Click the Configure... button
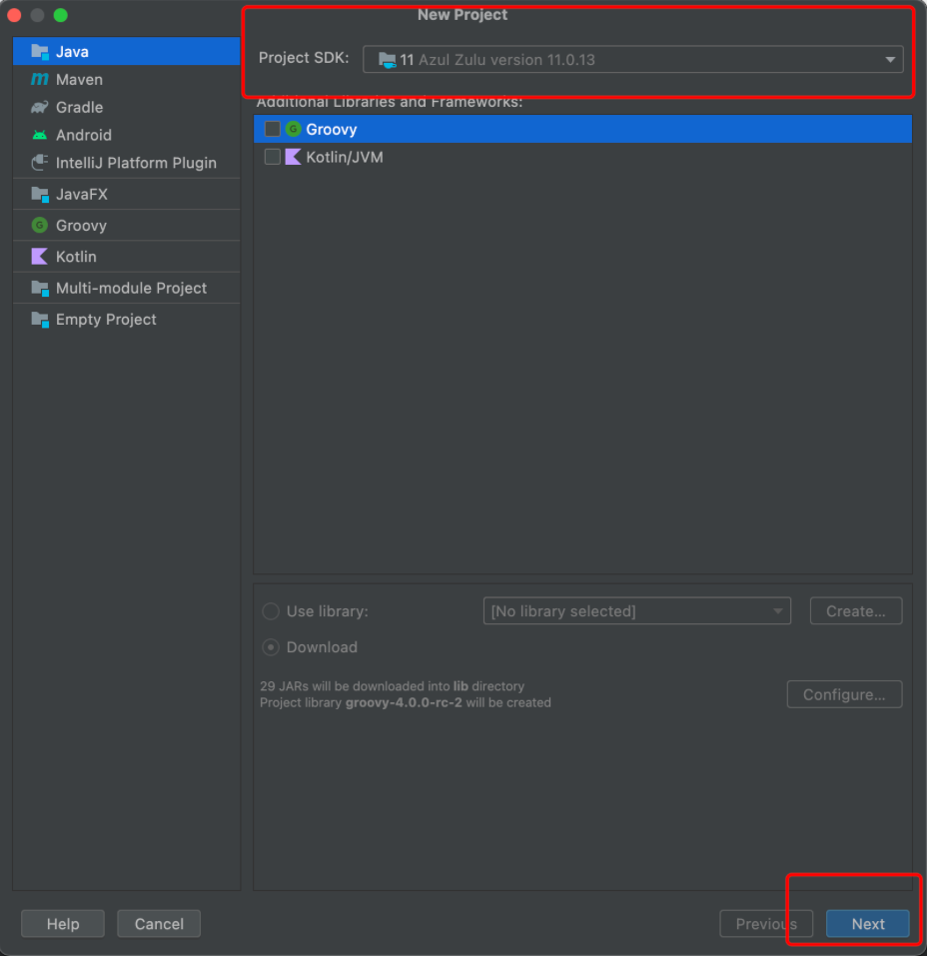Image resolution: width=937 pixels, height=959 pixels. pyautogui.click(x=846, y=696)
